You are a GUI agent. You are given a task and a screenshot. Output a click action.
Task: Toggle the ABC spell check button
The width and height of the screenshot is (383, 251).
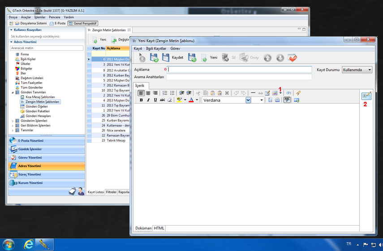click(287, 100)
